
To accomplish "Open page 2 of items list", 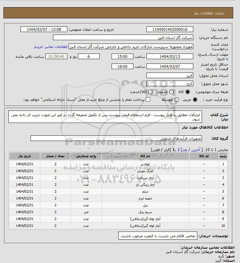I will 178,150.
